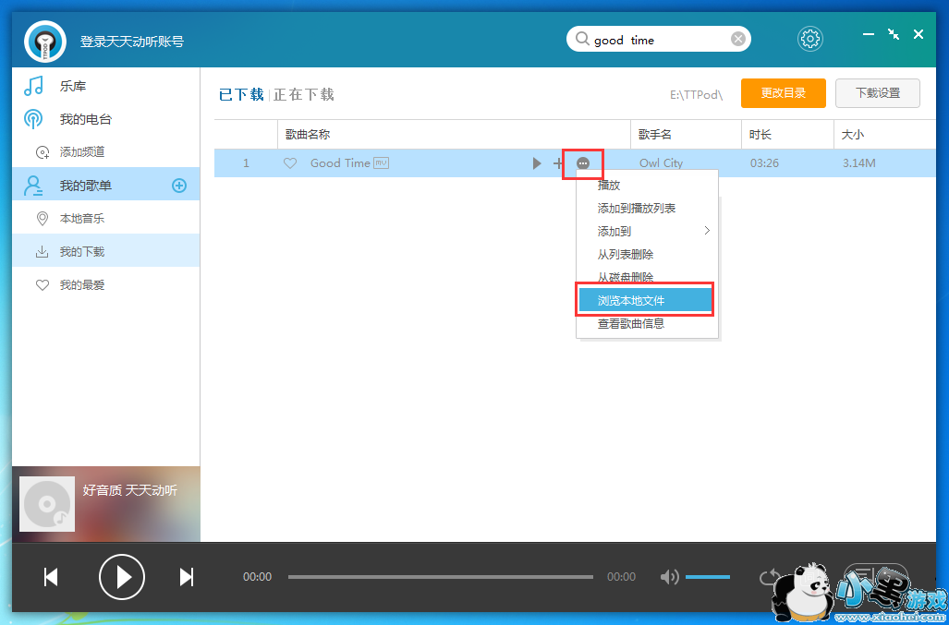The width and height of the screenshot is (949, 625).
Task: Click Owl City artist cell
Action: click(x=661, y=163)
